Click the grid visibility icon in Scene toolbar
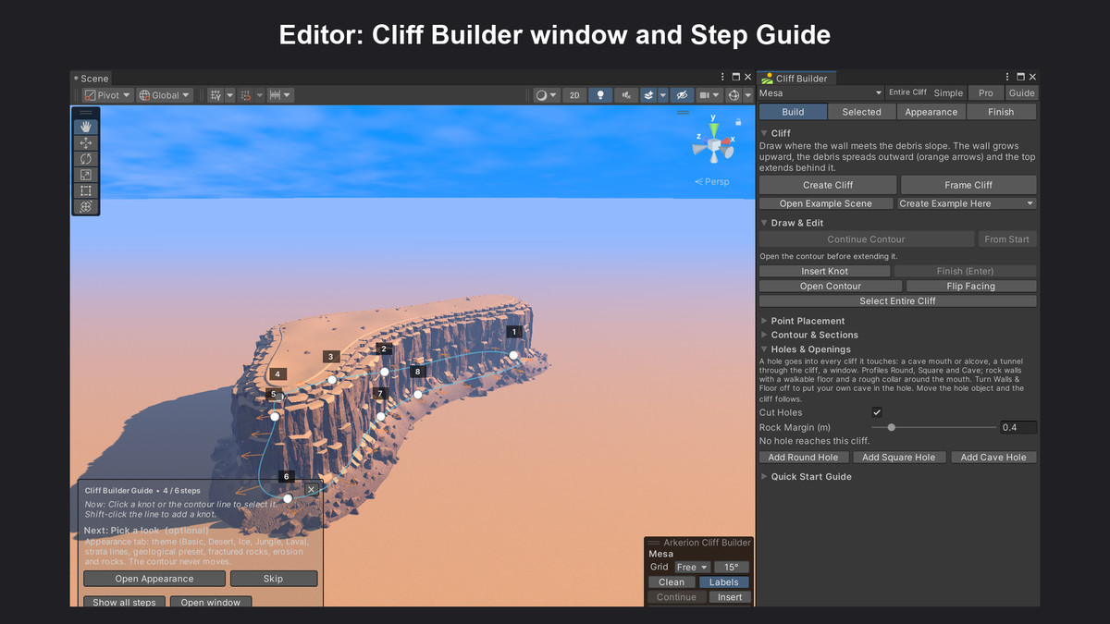1110x624 pixels. pyautogui.click(x=216, y=95)
